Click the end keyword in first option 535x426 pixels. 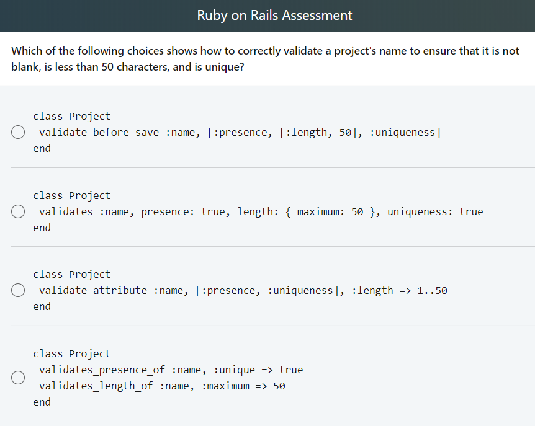[42, 148]
